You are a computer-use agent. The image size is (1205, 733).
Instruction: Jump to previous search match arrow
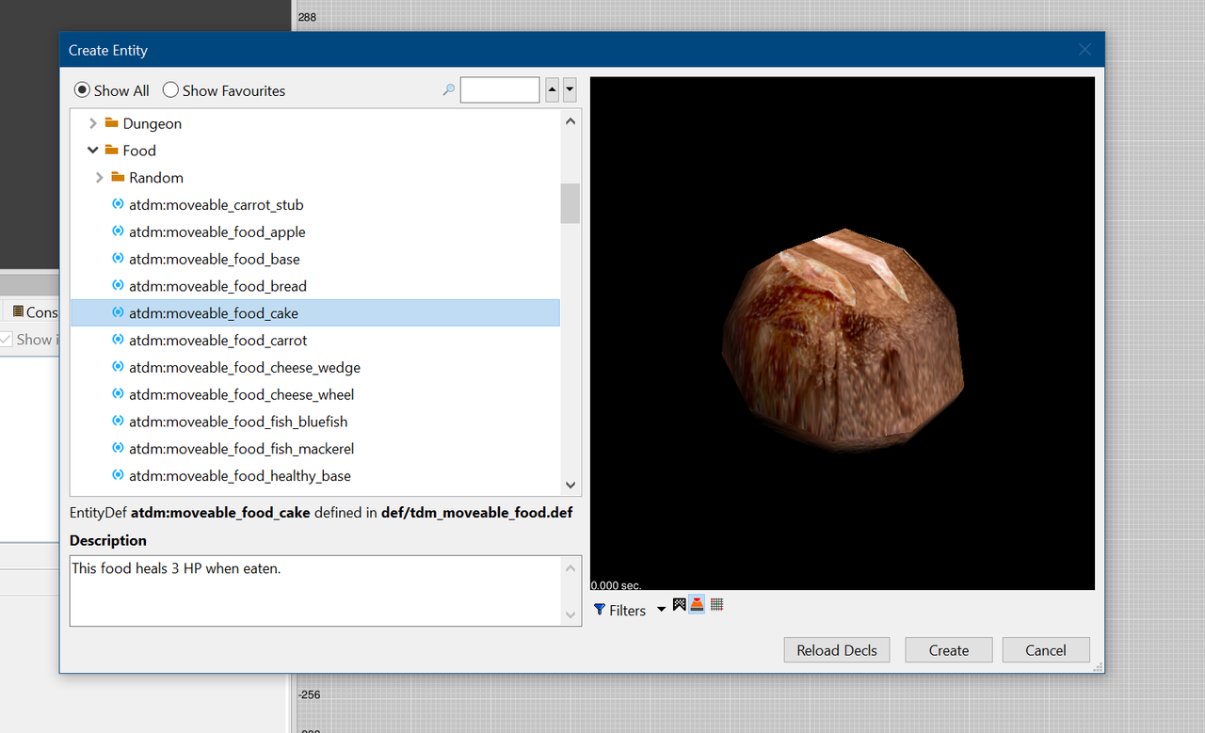(552, 90)
